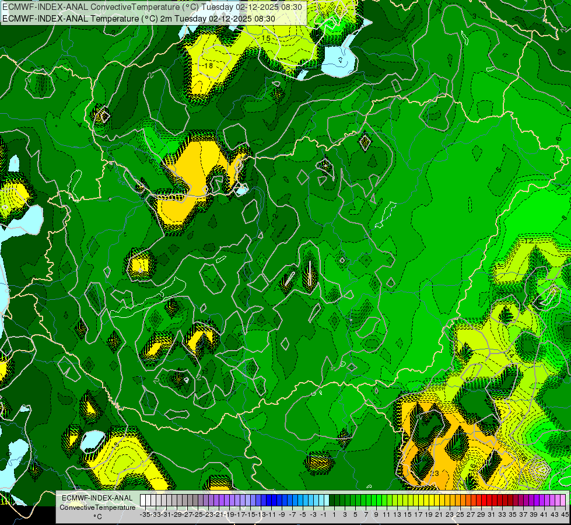Select the legend scale value 37

point(523,515)
